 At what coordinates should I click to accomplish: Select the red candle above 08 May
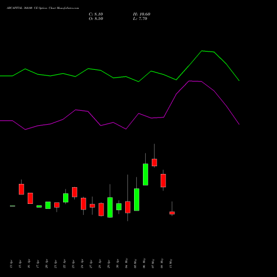(163, 181)
